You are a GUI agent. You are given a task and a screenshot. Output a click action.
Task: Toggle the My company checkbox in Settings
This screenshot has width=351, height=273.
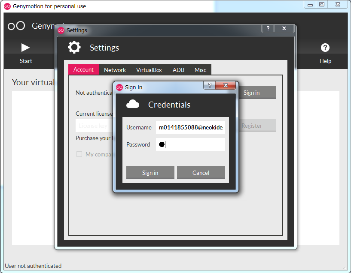tap(79, 154)
